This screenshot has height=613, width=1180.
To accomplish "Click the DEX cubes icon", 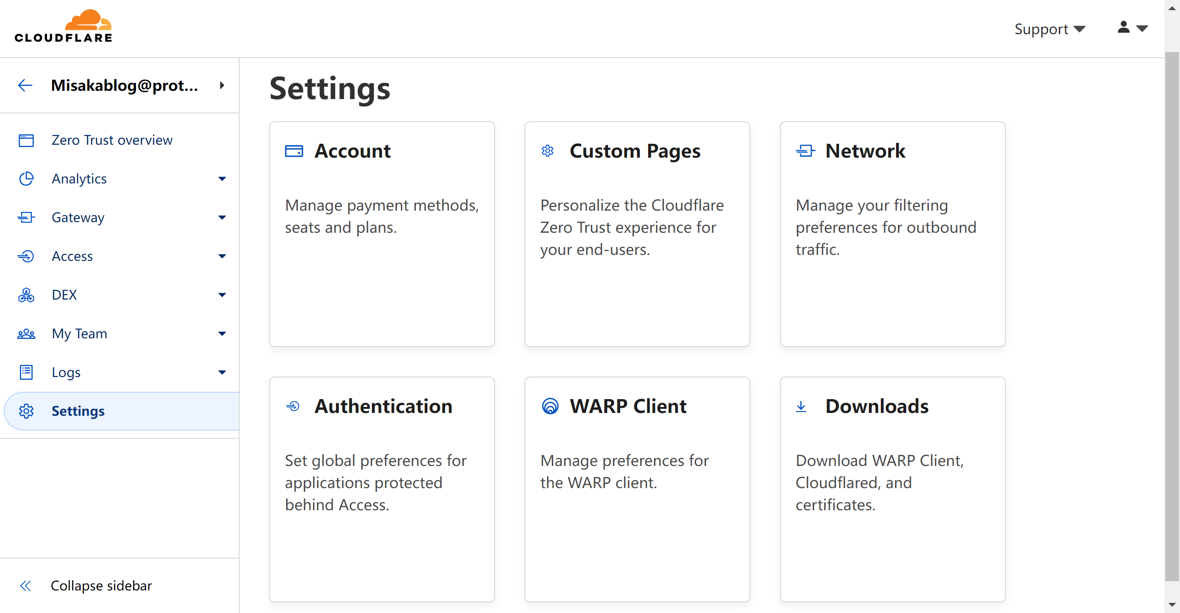I will pyautogui.click(x=26, y=295).
